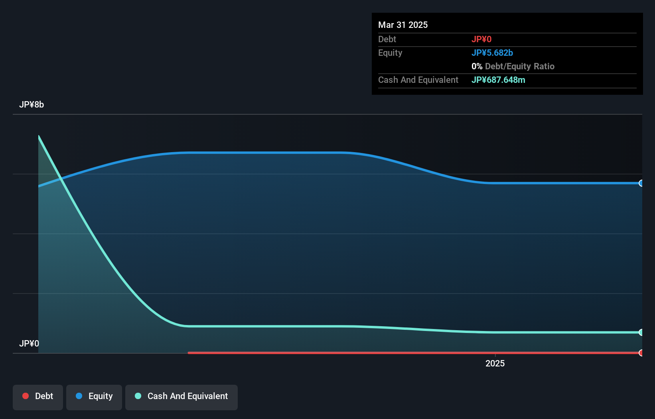This screenshot has height=419, width=655.
Task: Click the Cash And Equivalent line endpoint marker
Action: point(641,332)
